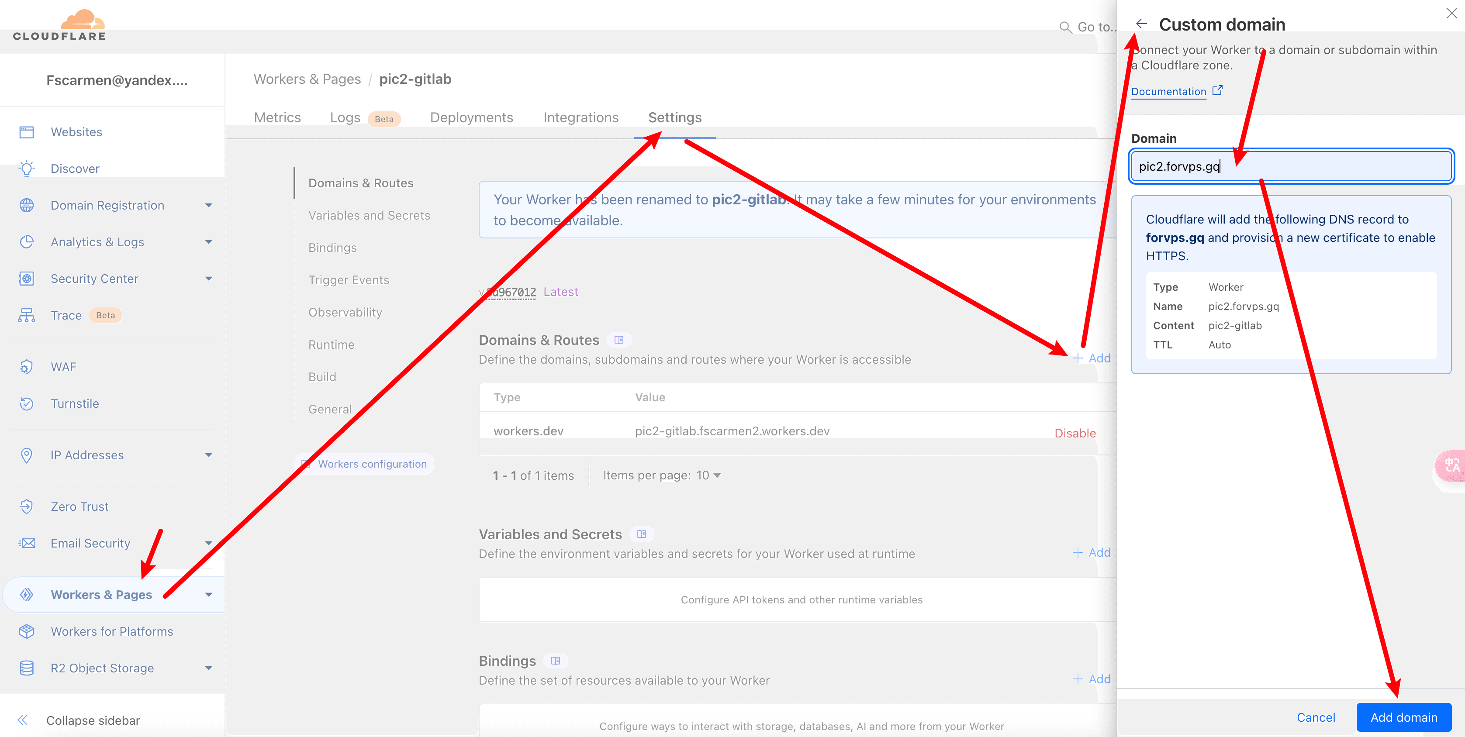Click the Discover lightbulb icon
The width and height of the screenshot is (1465, 737).
coord(27,169)
